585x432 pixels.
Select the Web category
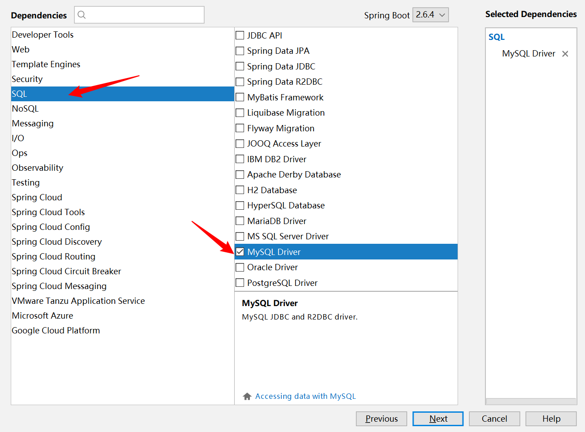click(x=122, y=49)
